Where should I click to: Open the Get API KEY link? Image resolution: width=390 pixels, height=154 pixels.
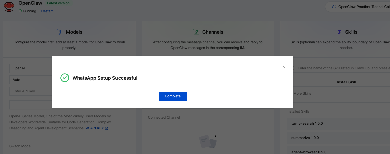coord(94,128)
